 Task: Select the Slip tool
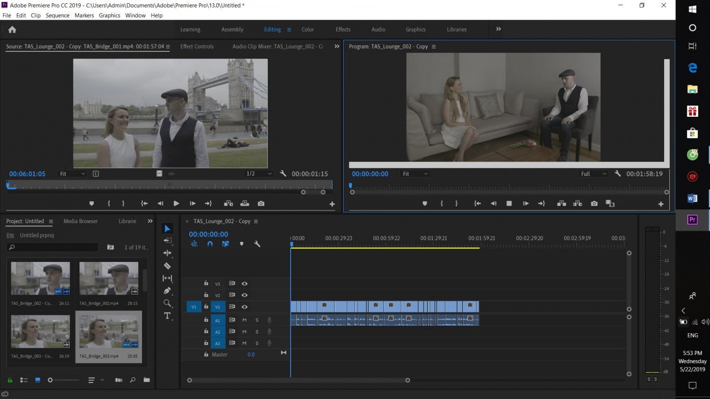pos(167,278)
